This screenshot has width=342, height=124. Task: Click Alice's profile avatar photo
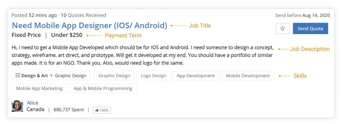(x=17, y=106)
